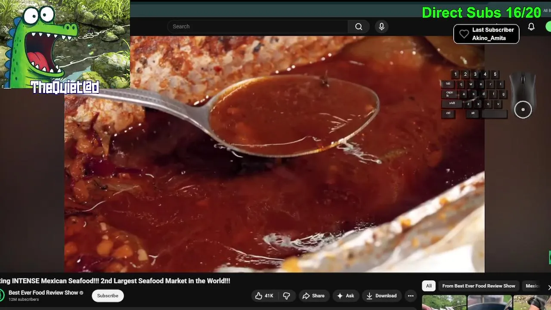Click the Direct Subs 16/20 counter
Viewport: 551px width, 310px height.
tap(481, 12)
